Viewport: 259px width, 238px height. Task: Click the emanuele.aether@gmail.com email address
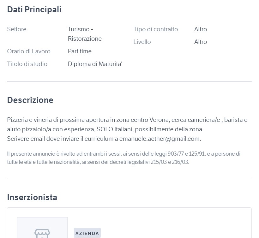point(160,139)
